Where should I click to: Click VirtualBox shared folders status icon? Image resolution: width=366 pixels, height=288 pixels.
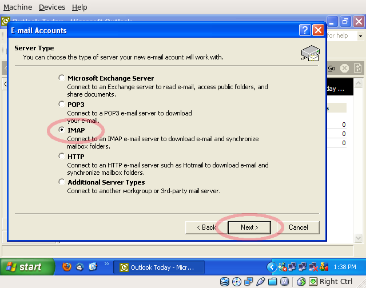point(272,282)
